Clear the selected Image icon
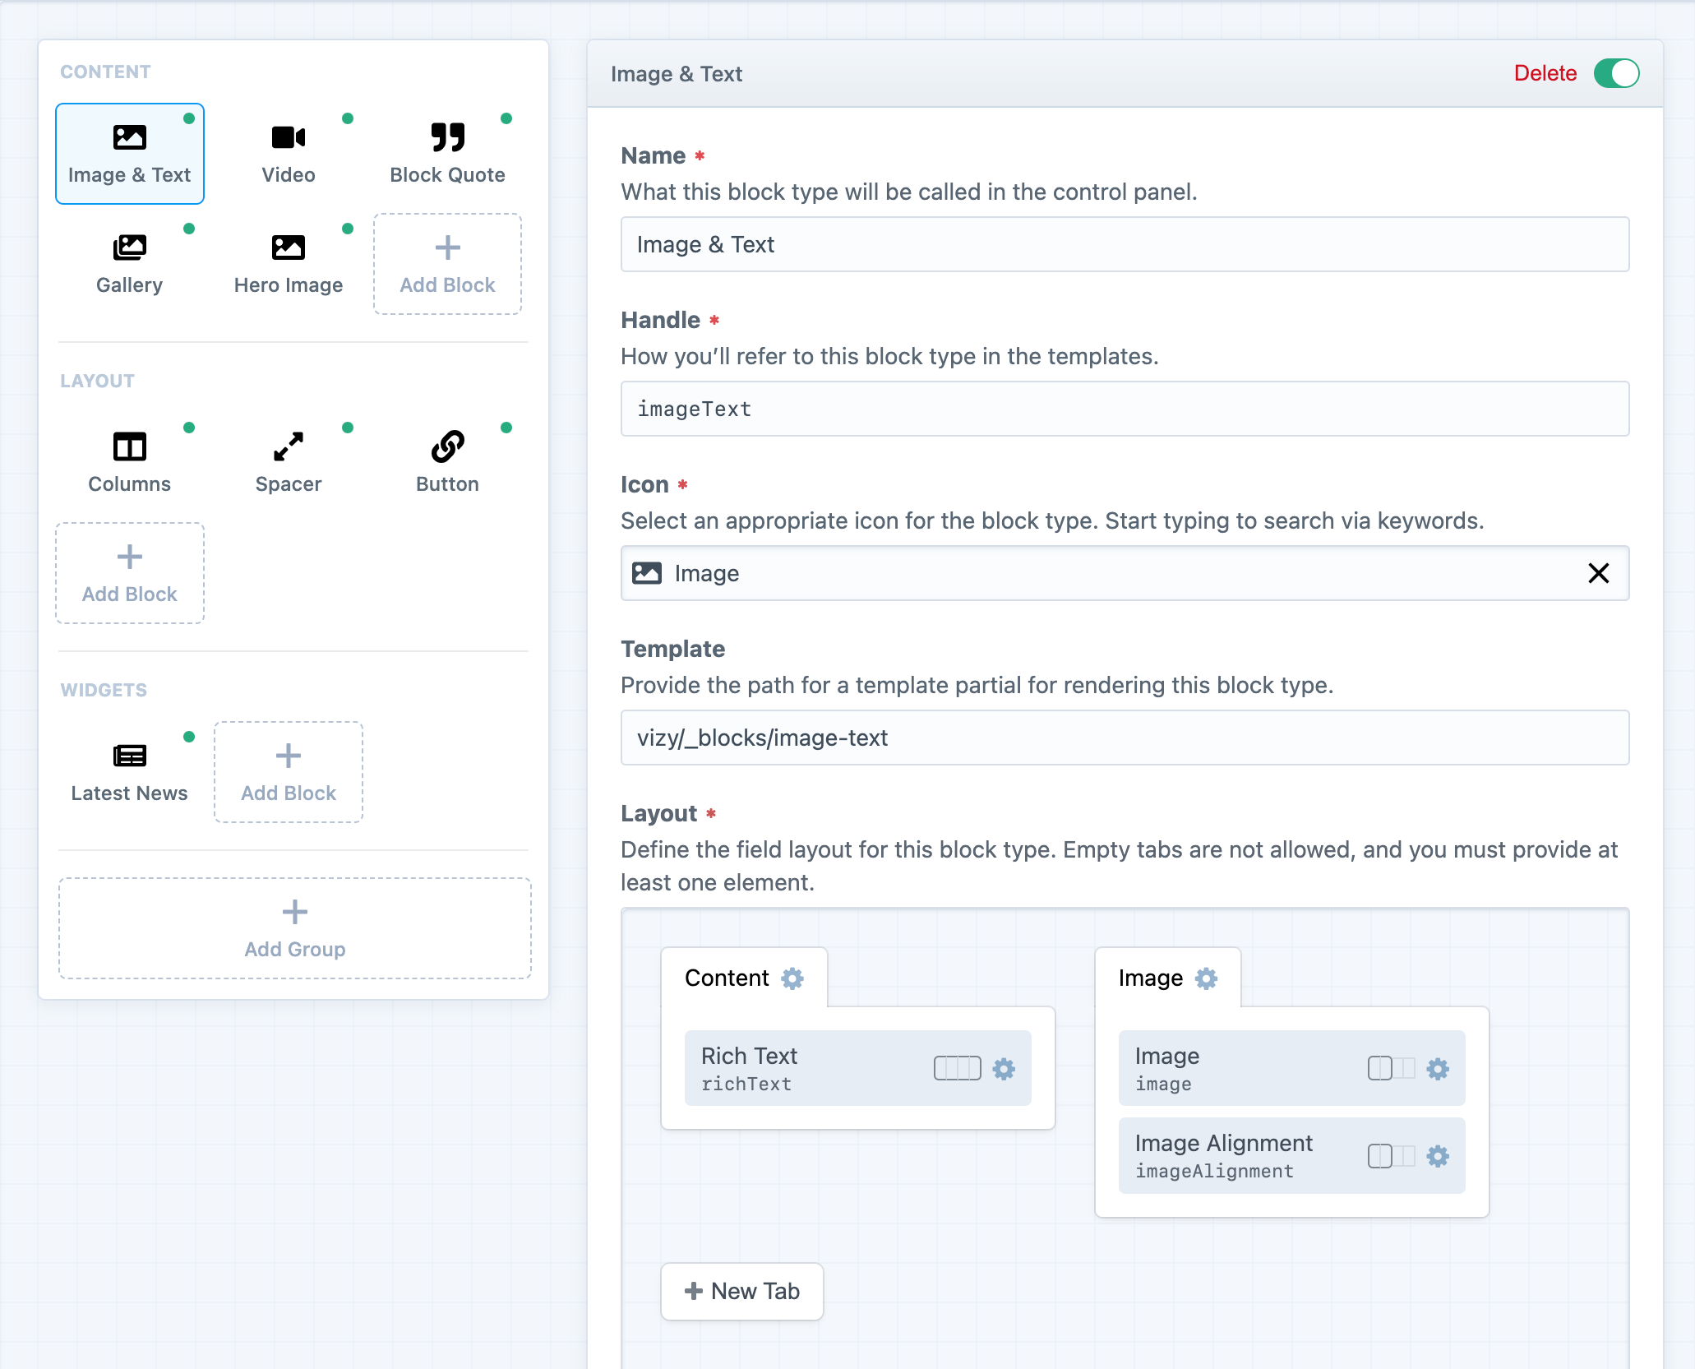Screen dimensions: 1695x1369 pos(1598,573)
